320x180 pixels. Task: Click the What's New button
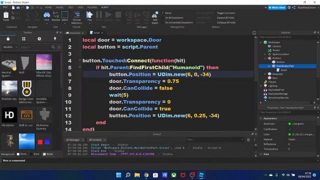(277, 7)
